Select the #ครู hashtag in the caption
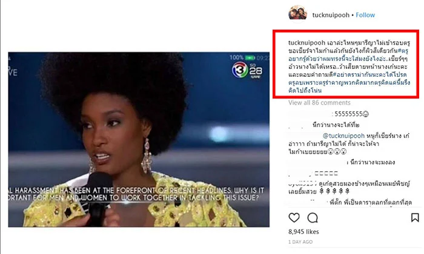The height and width of the screenshot is (254, 424). tap(403, 51)
